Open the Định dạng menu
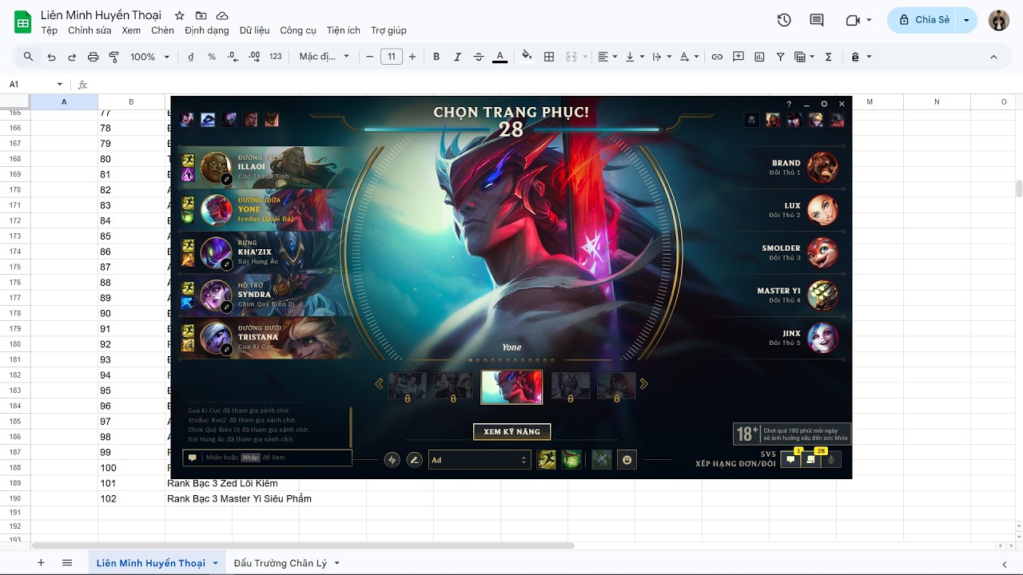This screenshot has height=575, width=1023. point(206,30)
